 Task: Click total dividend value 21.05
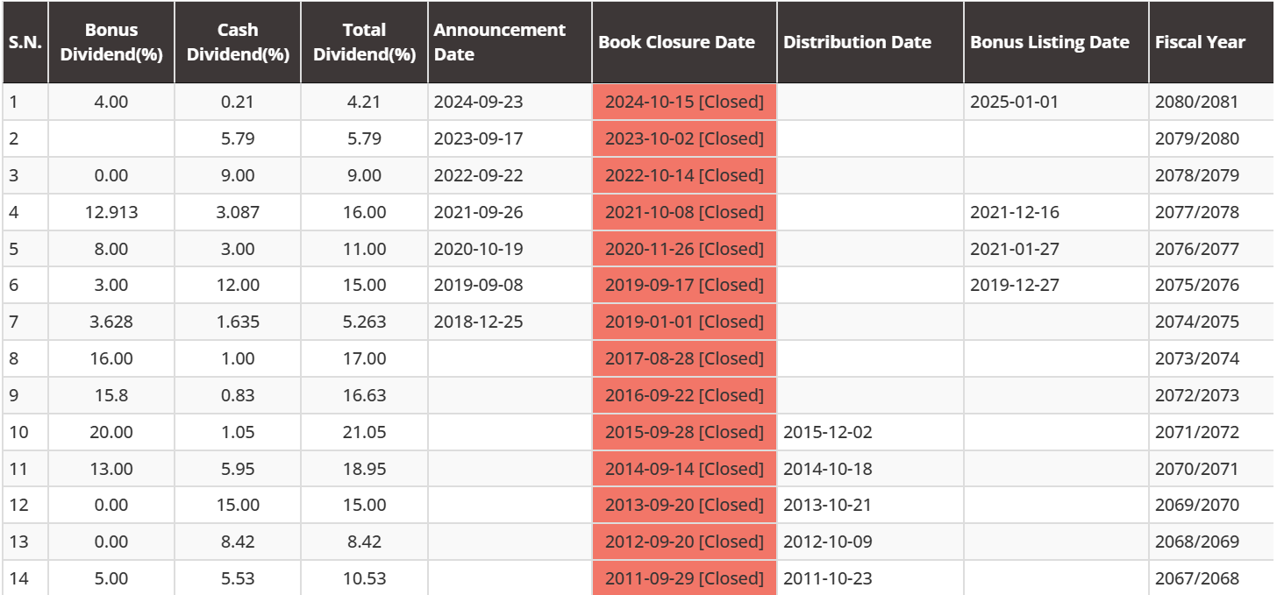click(364, 432)
